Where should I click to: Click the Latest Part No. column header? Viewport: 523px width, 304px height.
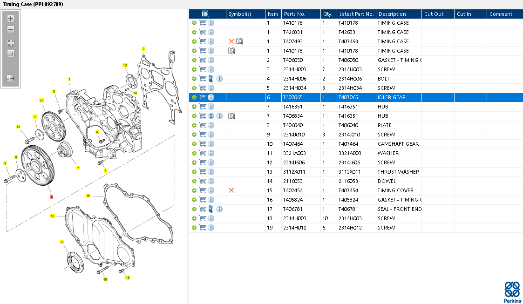click(356, 14)
